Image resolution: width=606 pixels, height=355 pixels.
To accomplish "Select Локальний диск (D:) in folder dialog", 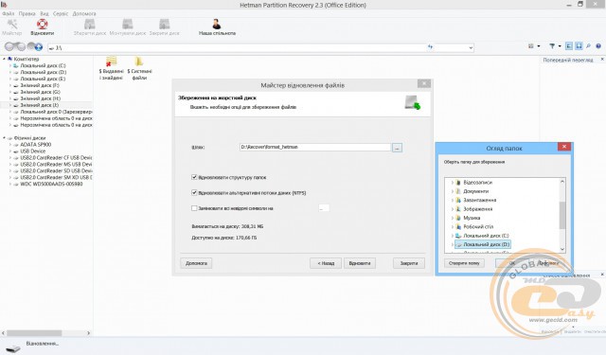I will click(x=483, y=244).
